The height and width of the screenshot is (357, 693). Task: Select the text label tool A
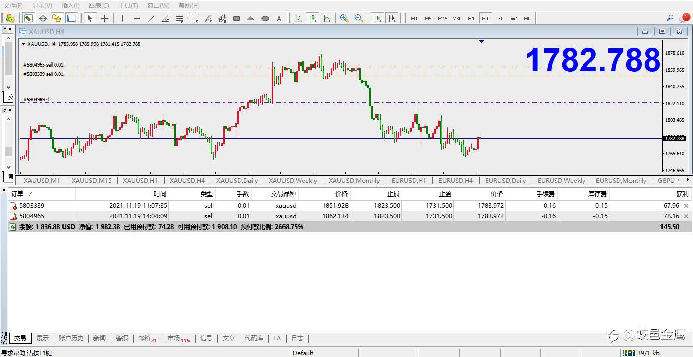[x=279, y=18]
